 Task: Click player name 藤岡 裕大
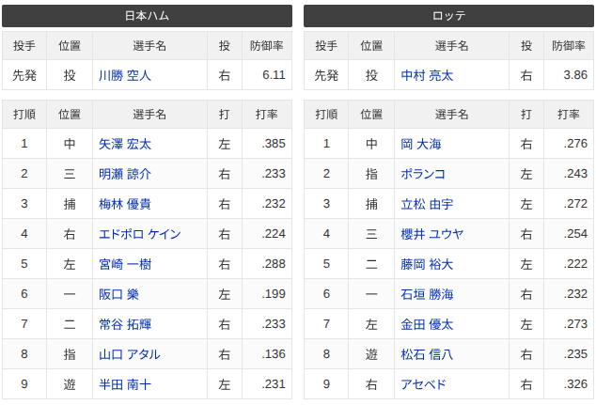pyautogui.click(x=427, y=264)
